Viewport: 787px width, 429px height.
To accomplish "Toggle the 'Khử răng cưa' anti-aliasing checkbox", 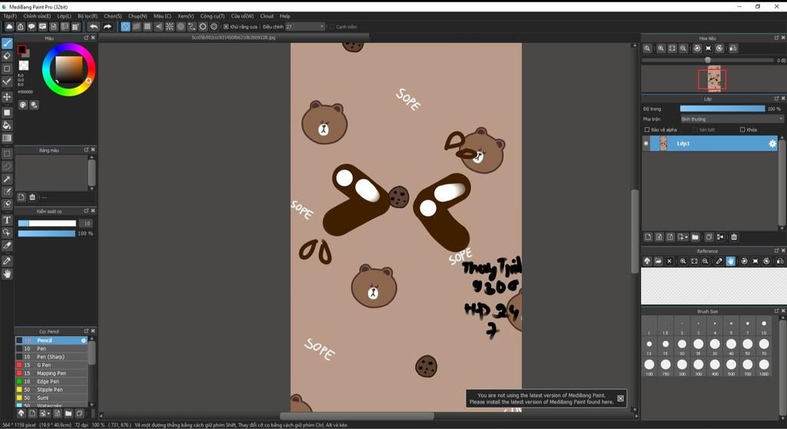I will pos(226,27).
